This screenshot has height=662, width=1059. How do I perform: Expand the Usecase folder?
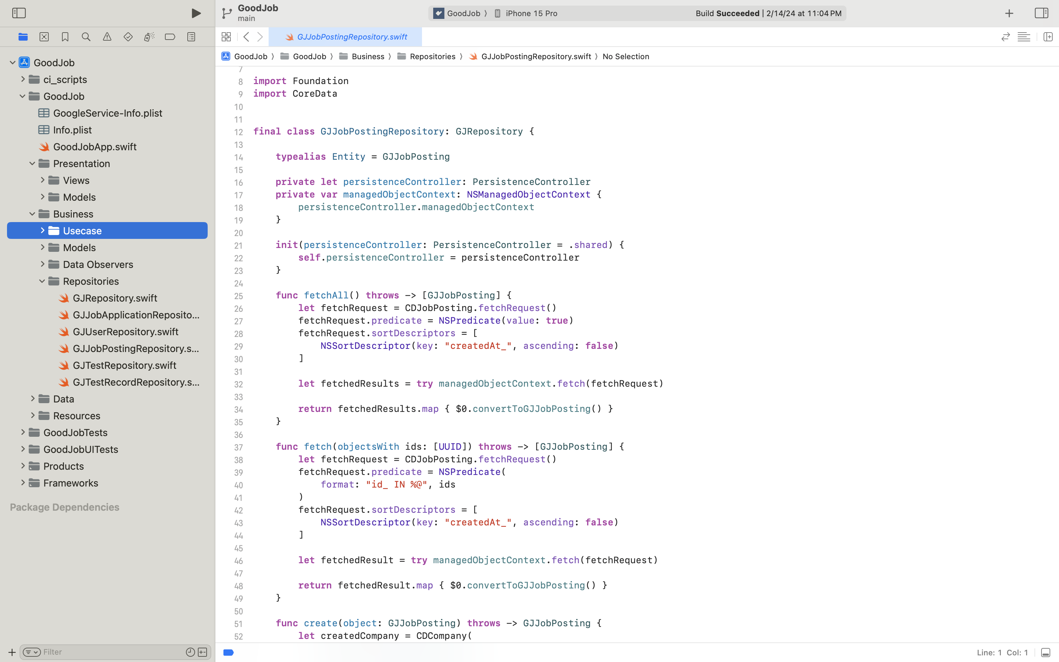point(42,230)
